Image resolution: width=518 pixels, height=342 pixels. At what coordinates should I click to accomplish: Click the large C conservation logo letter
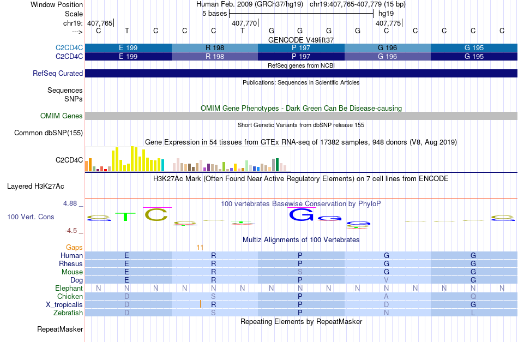[156, 215]
